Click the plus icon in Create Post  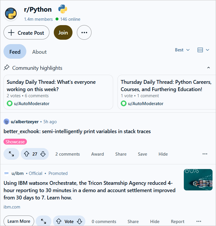point(11,33)
